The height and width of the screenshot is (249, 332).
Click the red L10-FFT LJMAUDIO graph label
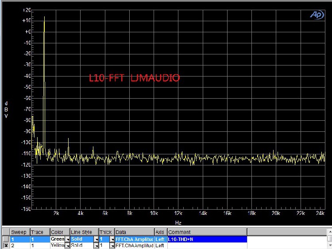(x=134, y=78)
